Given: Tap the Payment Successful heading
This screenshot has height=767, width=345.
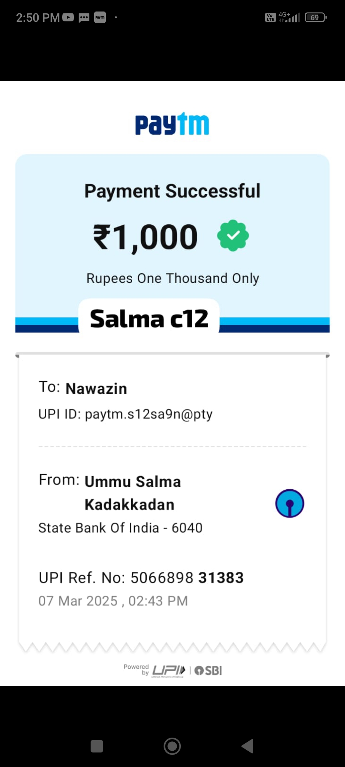Looking at the screenshot, I should [172, 191].
